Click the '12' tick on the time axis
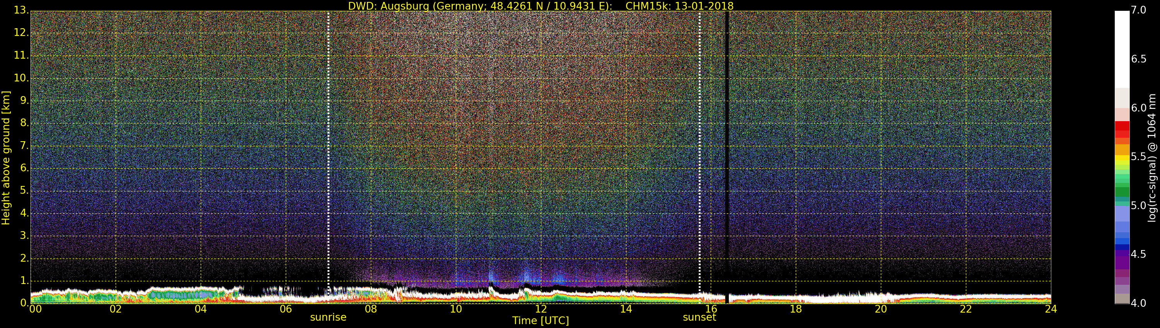The height and width of the screenshot is (328, 1160). [x=541, y=309]
